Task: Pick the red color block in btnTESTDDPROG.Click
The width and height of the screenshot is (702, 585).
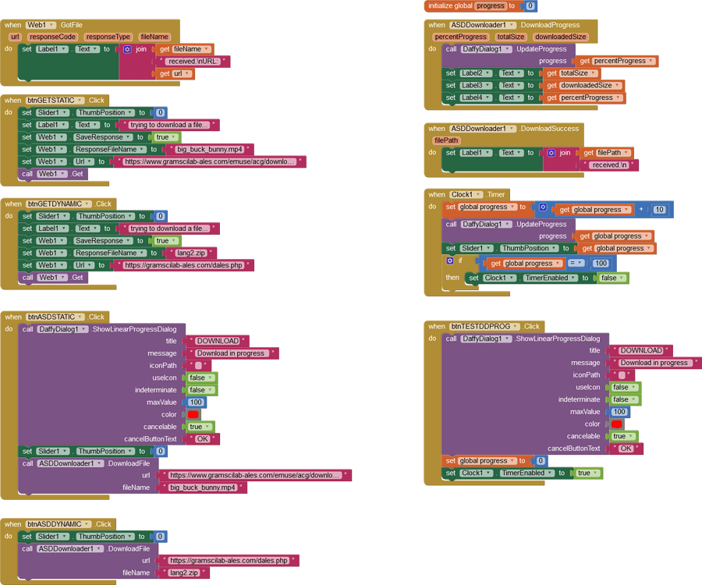Action: pyautogui.click(x=616, y=424)
